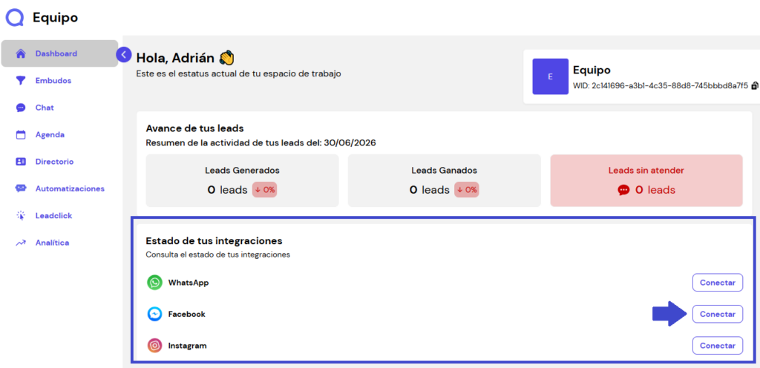Click the Leads sin atender card title

point(646,171)
